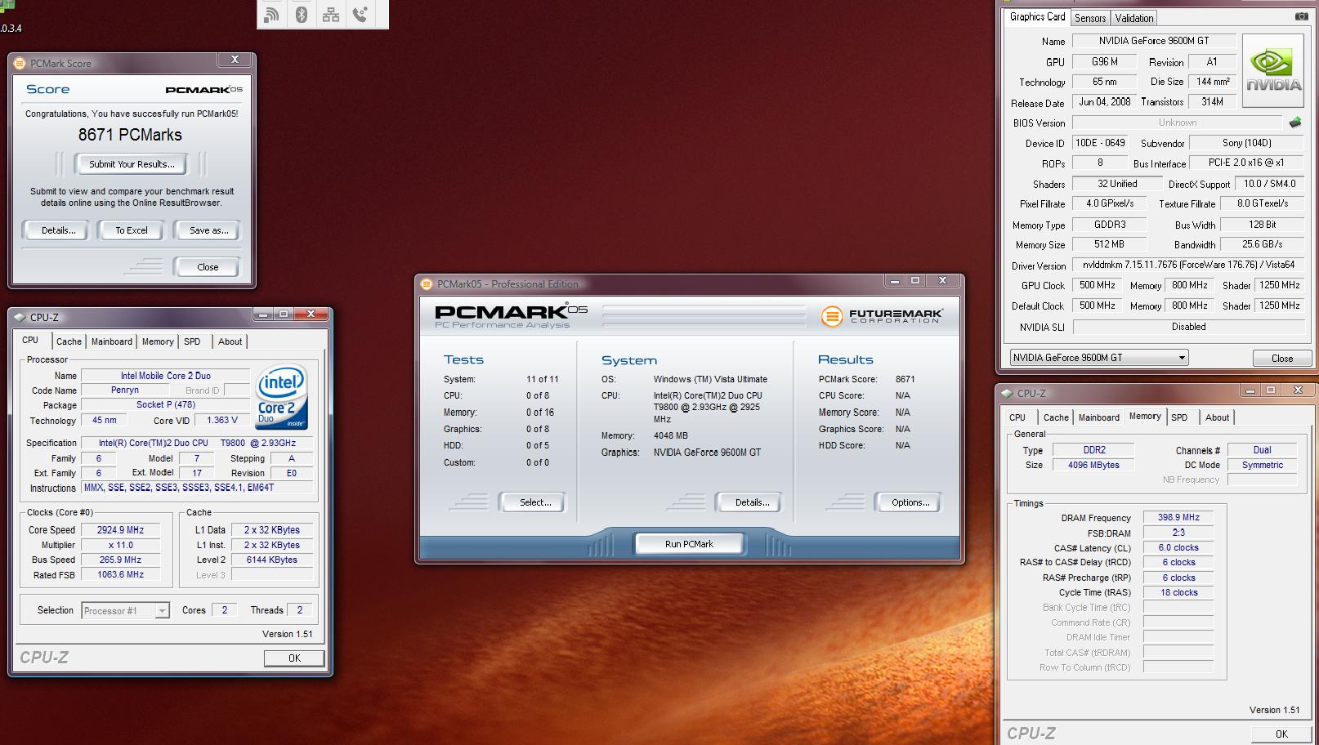Select Graphics Card tab in GPU-Z
Image resolution: width=1319 pixels, height=745 pixels.
(1037, 16)
